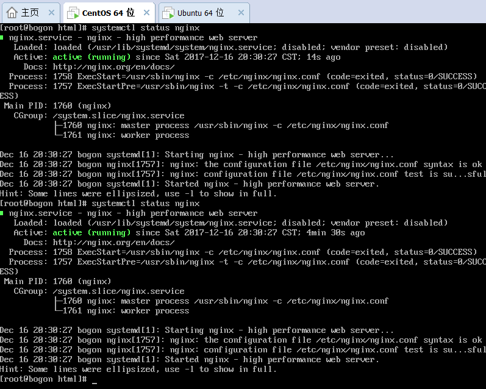Close the Ubuntu 64 位 tab
486x389 pixels.
point(239,12)
